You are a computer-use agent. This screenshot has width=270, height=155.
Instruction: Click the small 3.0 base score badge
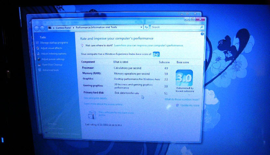tap(156, 54)
